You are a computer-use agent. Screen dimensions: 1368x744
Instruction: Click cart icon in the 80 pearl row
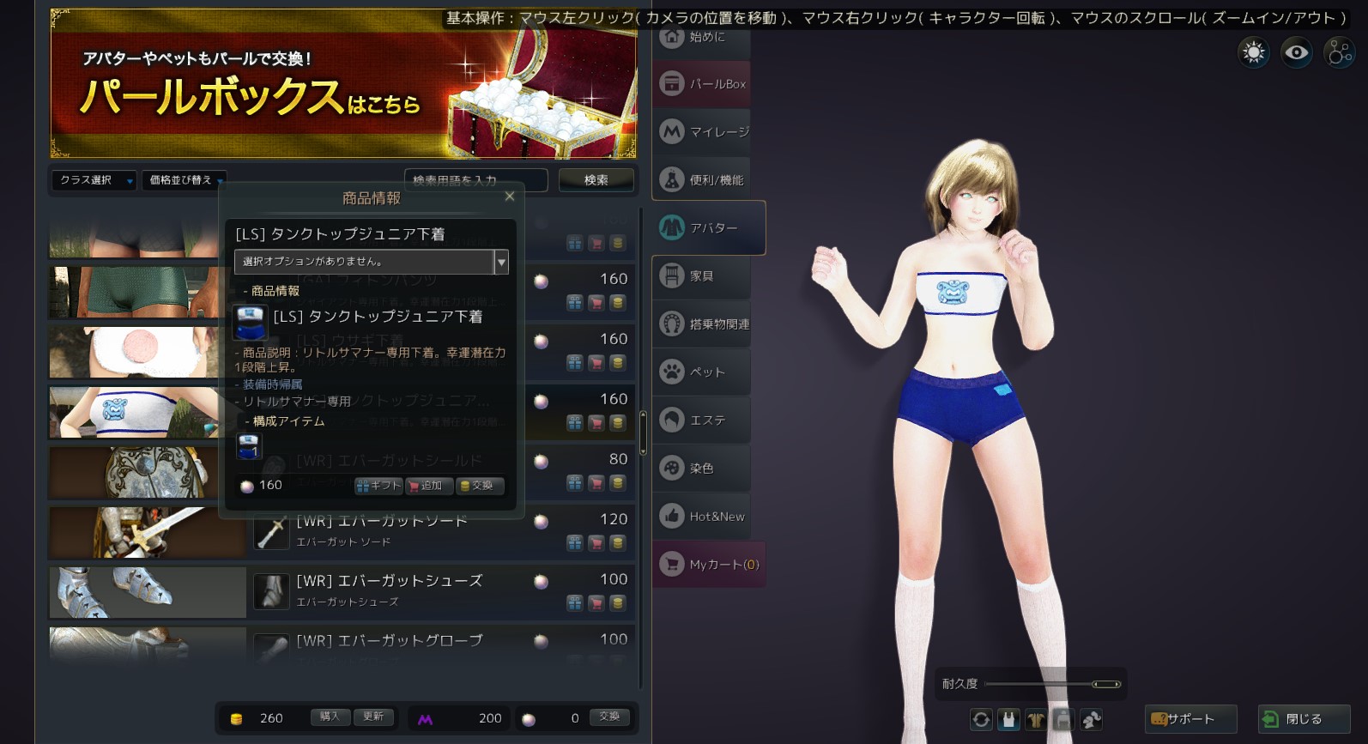click(x=596, y=483)
